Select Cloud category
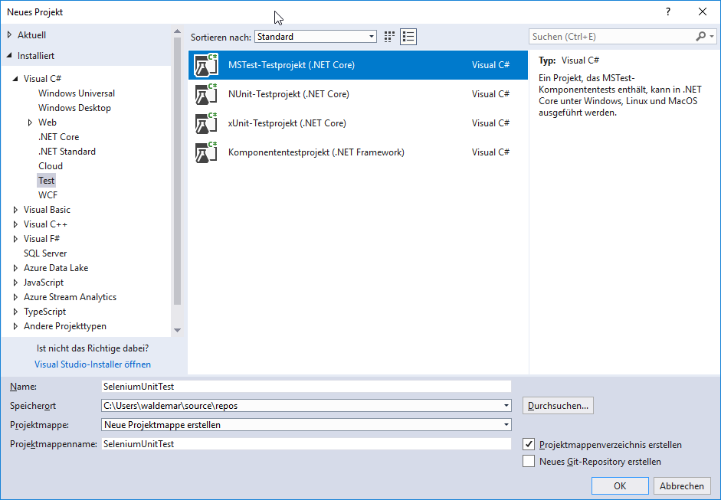This screenshot has height=500, width=721. click(x=51, y=166)
